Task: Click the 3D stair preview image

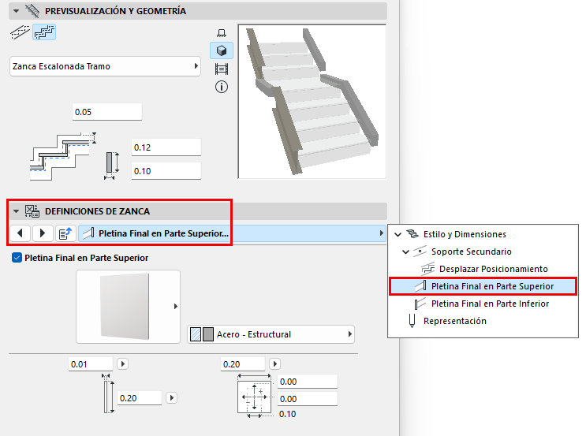Action: click(312, 101)
